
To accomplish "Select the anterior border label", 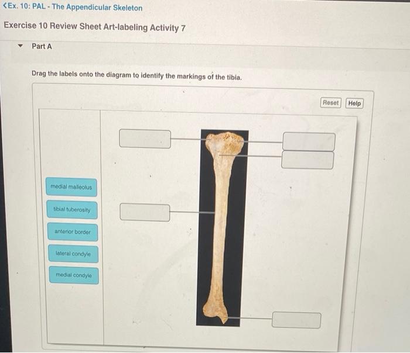I will click(x=73, y=231).
